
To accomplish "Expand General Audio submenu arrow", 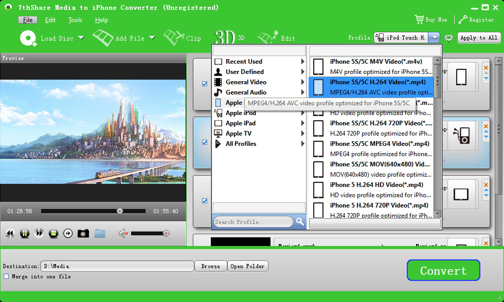I will (x=302, y=92).
